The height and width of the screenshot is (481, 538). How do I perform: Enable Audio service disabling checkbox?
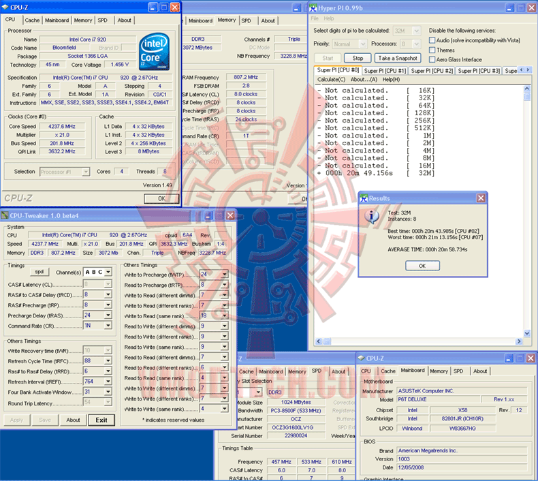point(432,40)
